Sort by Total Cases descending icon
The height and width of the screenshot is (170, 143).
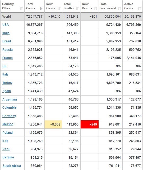tap(41, 8)
